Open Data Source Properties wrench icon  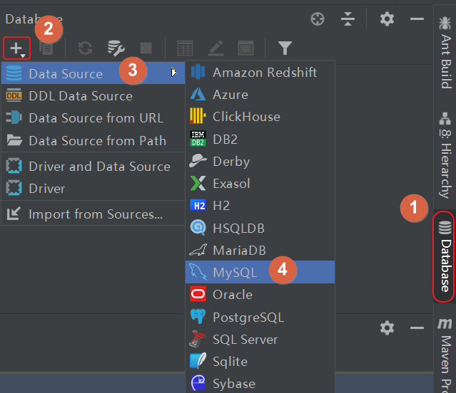(116, 48)
